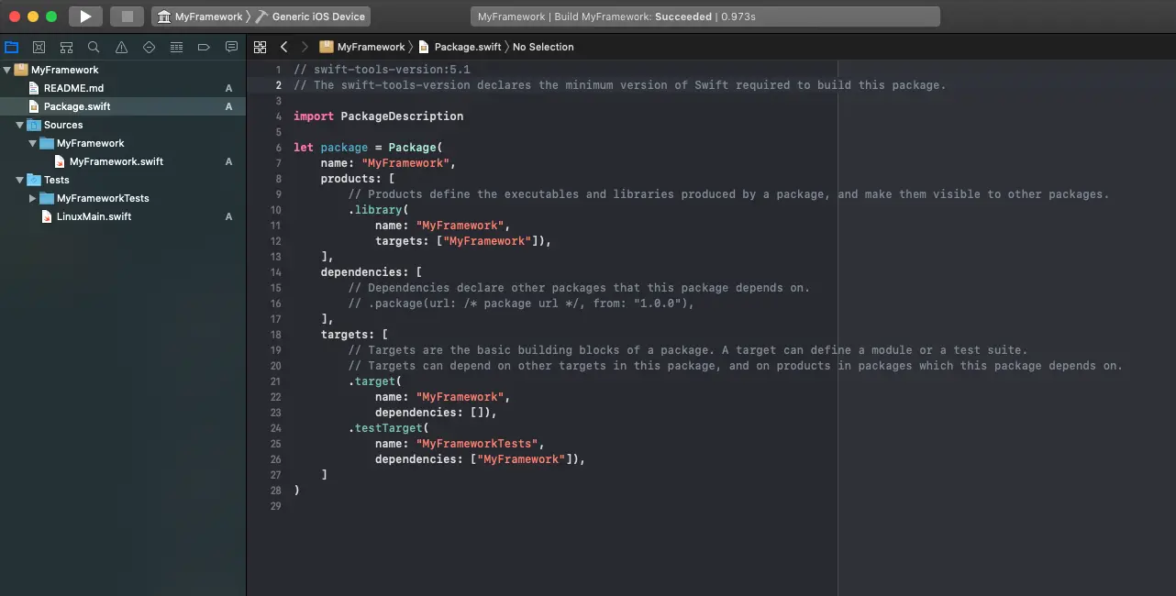
Task: Open the Debug navigator tab
Action: pyautogui.click(x=176, y=47)
